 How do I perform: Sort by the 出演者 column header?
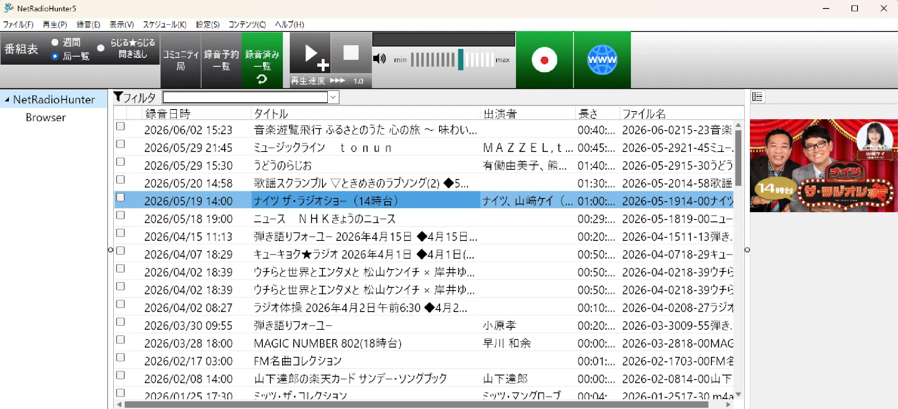528,114
